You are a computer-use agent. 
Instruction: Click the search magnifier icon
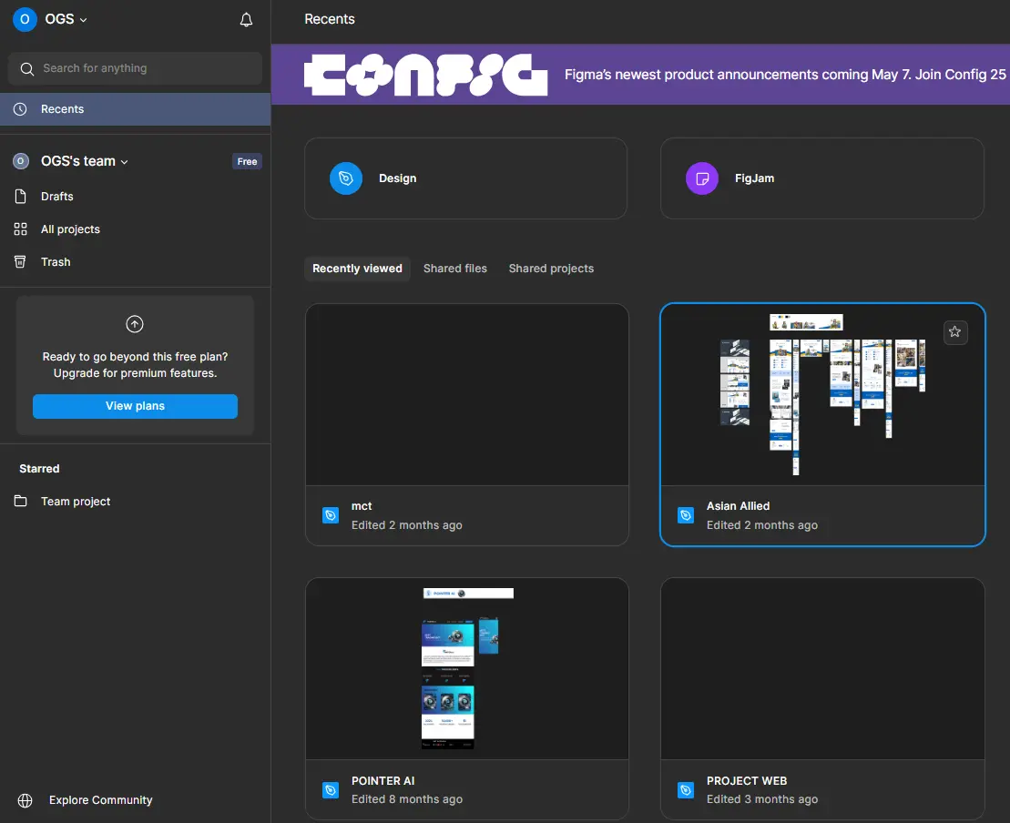(x=26, y=69)
